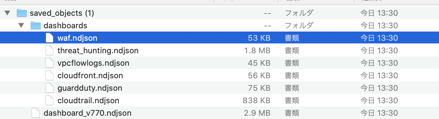
Task: Select the threat_hunting.ndjson file name
Action: [98, 51]
